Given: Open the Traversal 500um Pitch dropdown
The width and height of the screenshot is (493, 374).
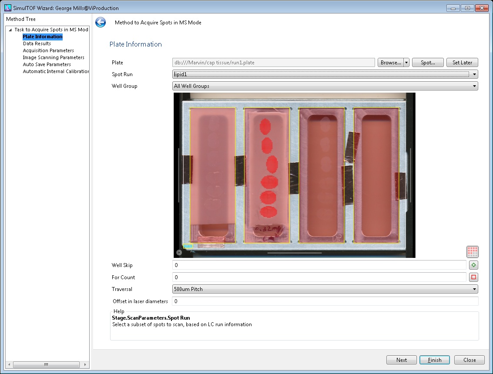Looking at the screenshot, I should point(325,289).
